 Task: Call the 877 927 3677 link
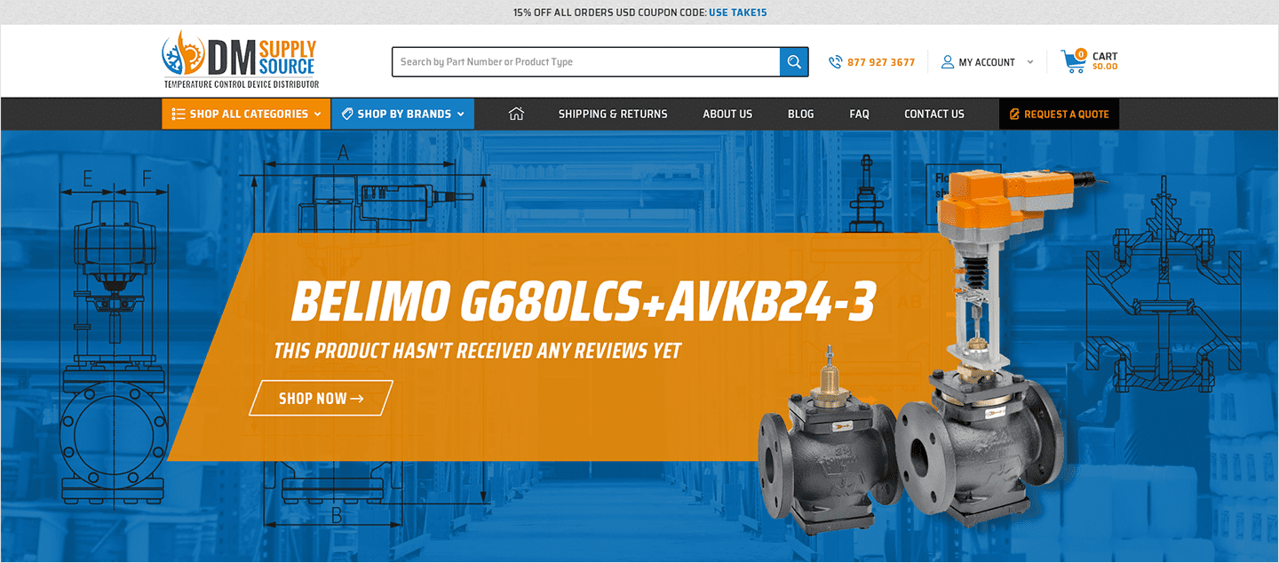coord(881,62)
